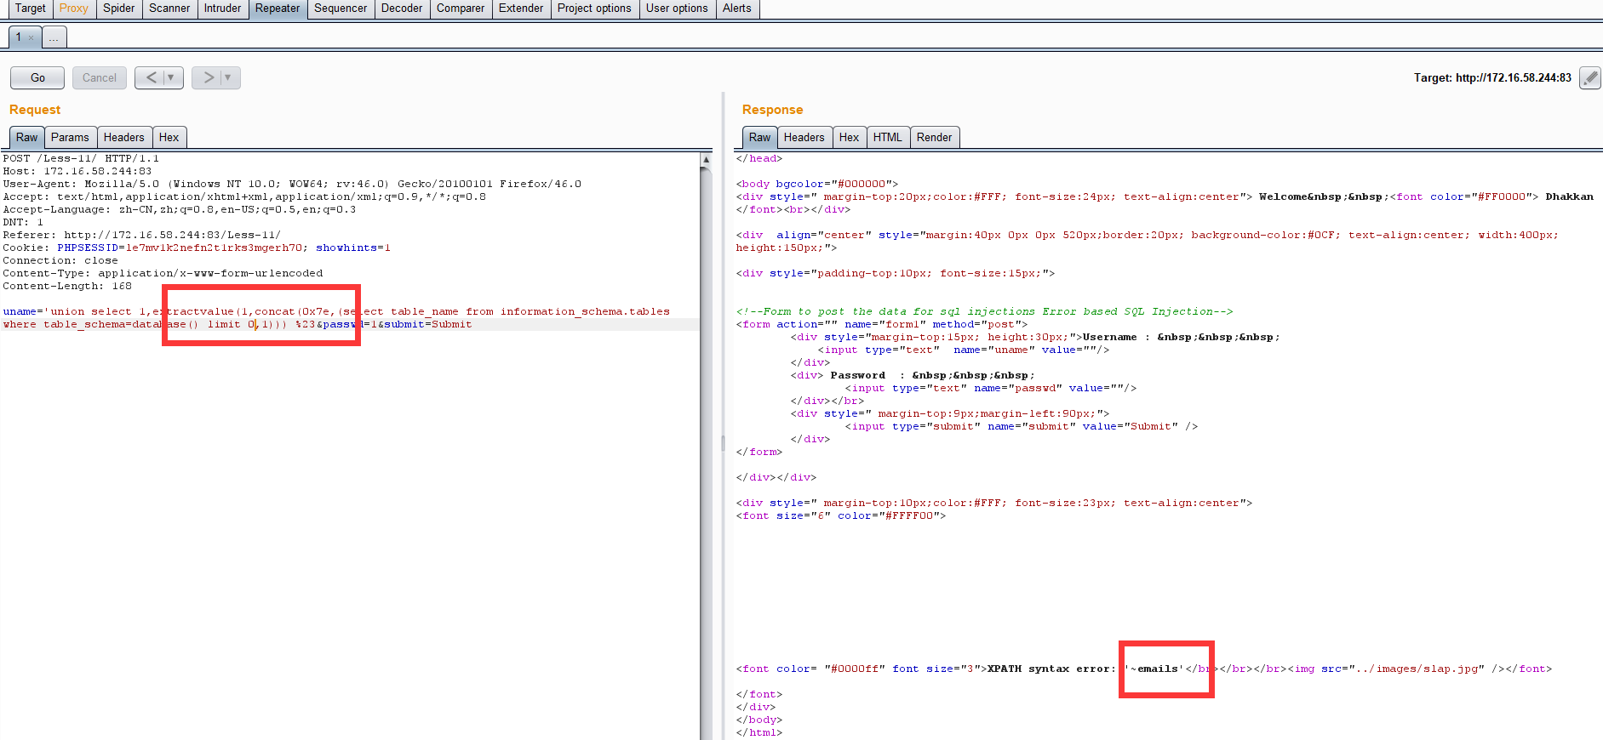The image size is (1603, 740).
Task: Open the Scanner tab
Action: click(x=169, y=9)
